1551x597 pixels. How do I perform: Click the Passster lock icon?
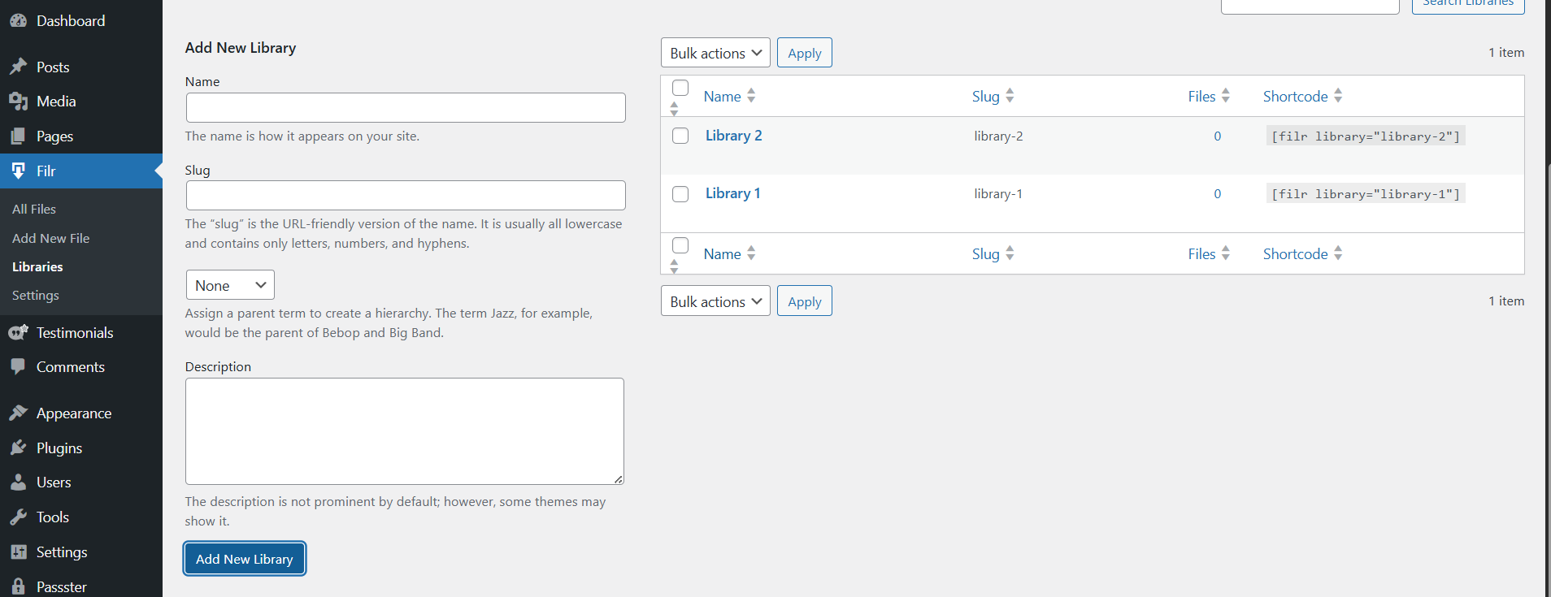click(x=18, y=586)
